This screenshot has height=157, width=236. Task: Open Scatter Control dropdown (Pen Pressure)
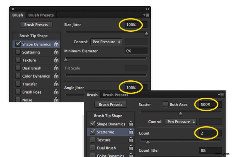181,122
